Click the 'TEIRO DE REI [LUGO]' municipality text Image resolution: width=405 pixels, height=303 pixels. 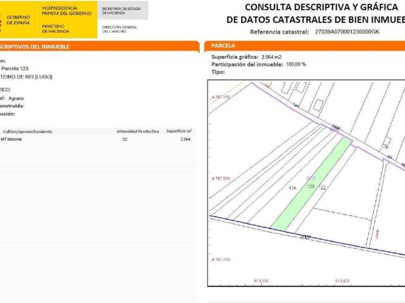click(x=26, y=77)
